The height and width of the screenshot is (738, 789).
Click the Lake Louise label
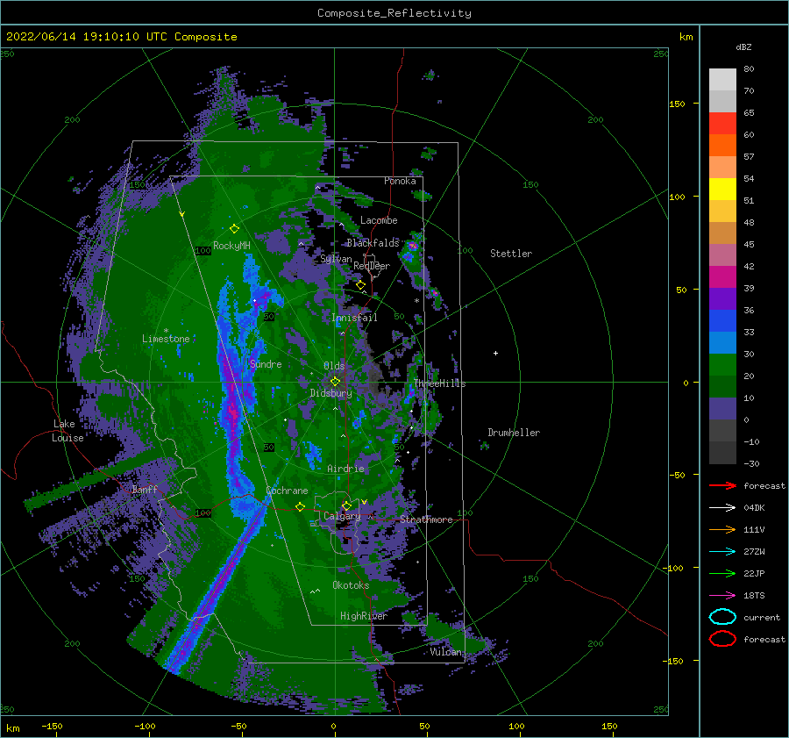[68, 431]
